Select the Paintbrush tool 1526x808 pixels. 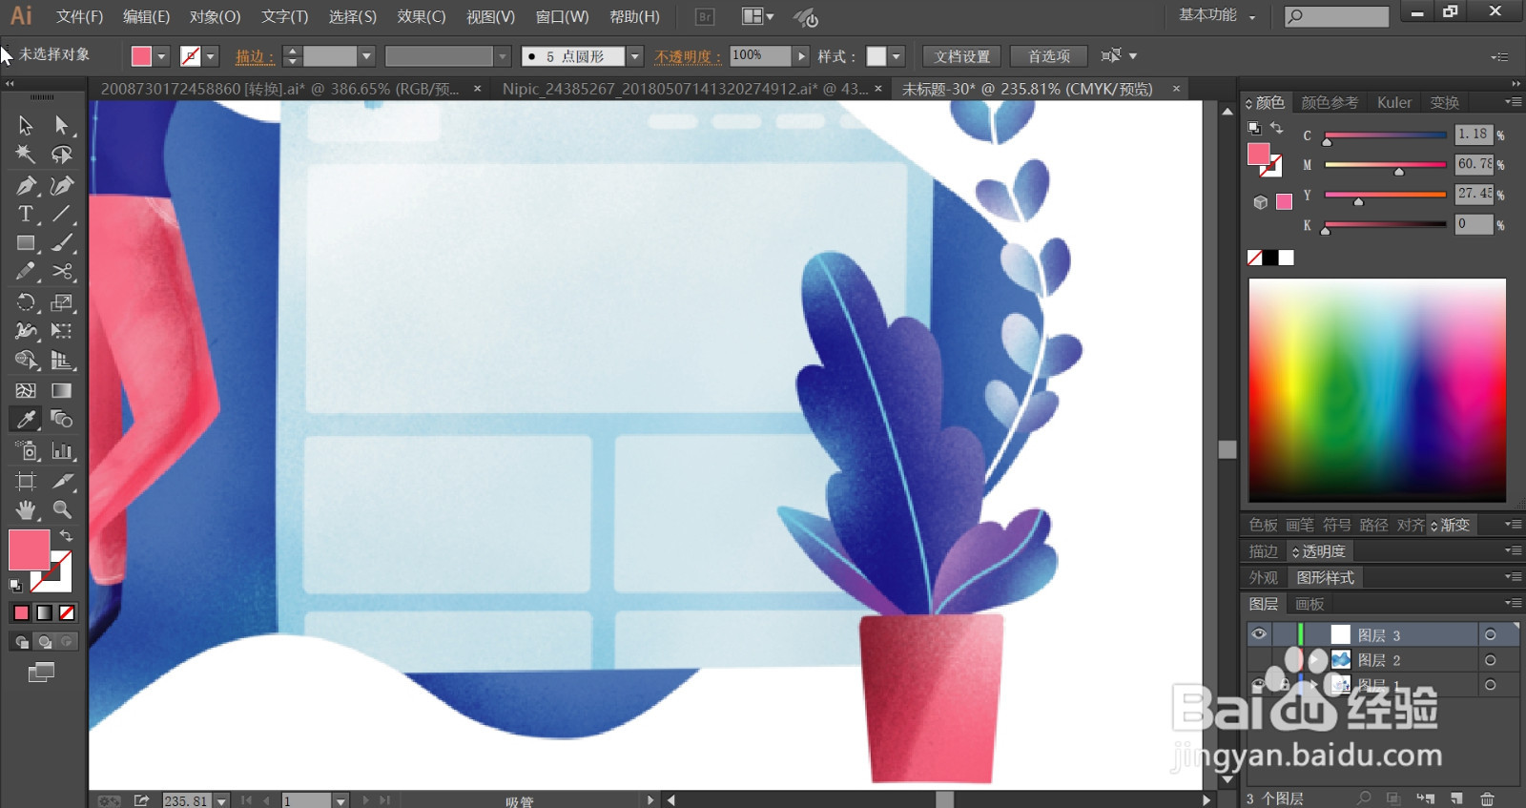click(62, 243)
